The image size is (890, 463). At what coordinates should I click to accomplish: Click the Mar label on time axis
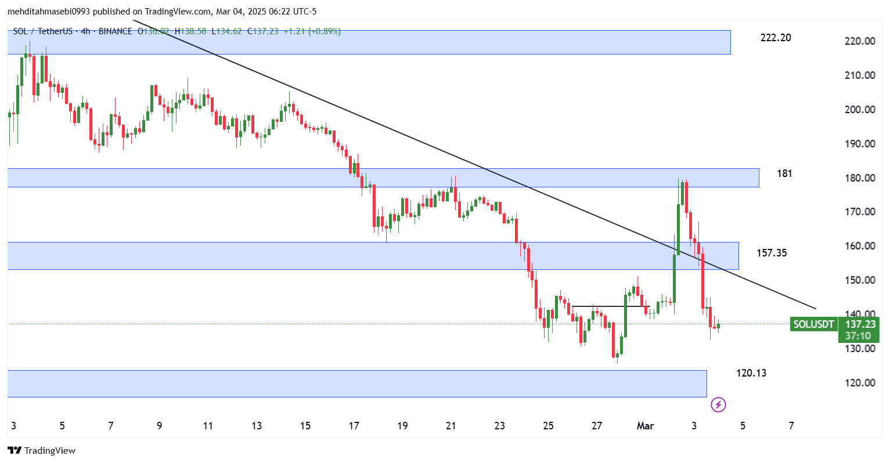(x=646, y=426)
